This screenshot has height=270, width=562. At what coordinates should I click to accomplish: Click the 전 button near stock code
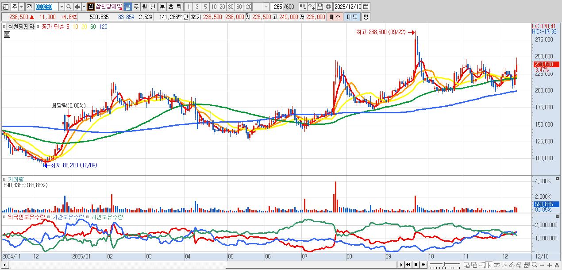click(x=29, y=7)
